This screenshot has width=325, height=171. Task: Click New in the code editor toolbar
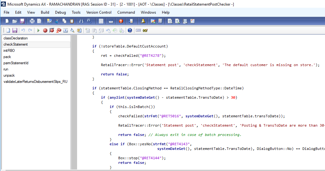[8, 30]
